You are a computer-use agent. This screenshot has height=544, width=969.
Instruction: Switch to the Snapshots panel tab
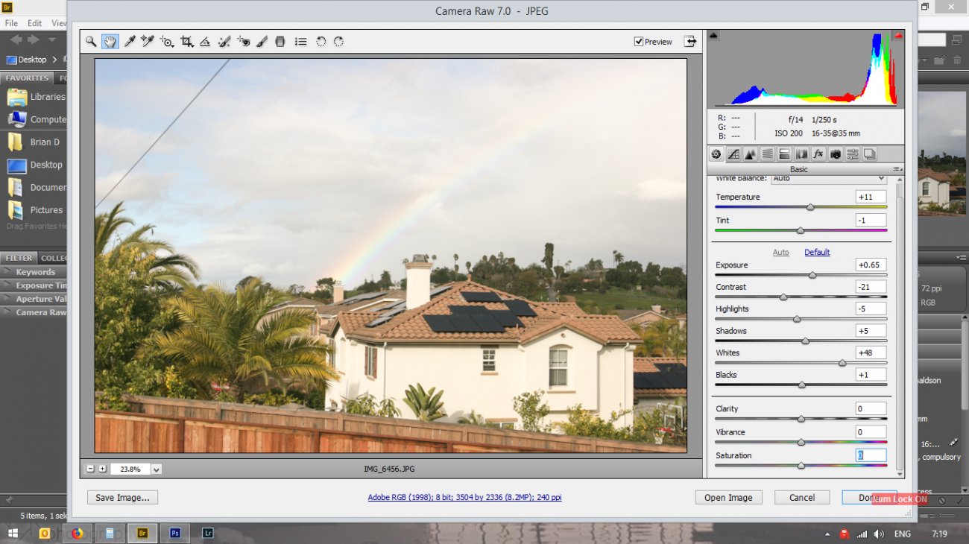(x=870, y=154)
